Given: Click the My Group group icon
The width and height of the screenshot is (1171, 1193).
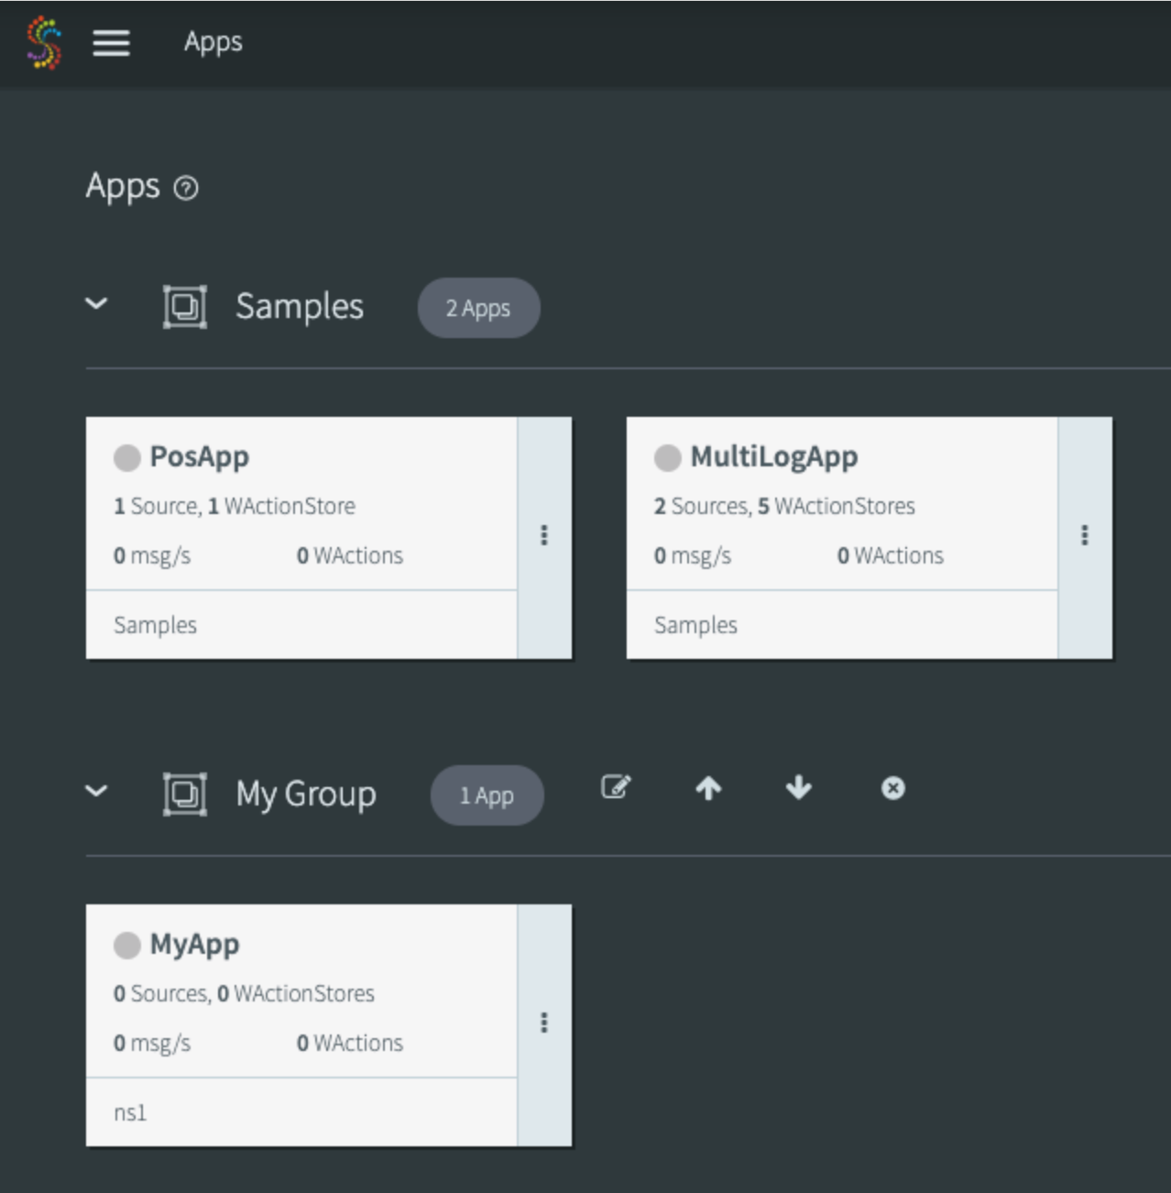Looking at the screenshot, I should point(185,794).
